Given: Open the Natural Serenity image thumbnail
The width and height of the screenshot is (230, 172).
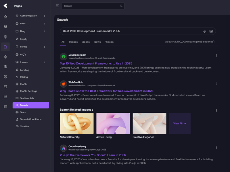Looking at the screenshot, I should point(77,123).
